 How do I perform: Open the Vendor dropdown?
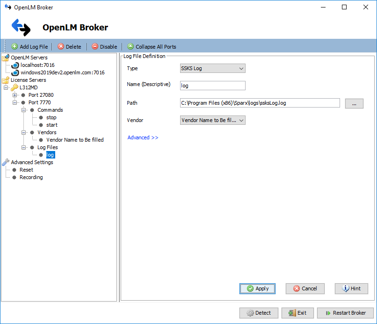pos(212,120)
